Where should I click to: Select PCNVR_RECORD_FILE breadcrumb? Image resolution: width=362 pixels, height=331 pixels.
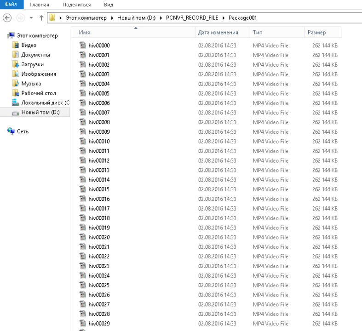[x=192, y=18]
